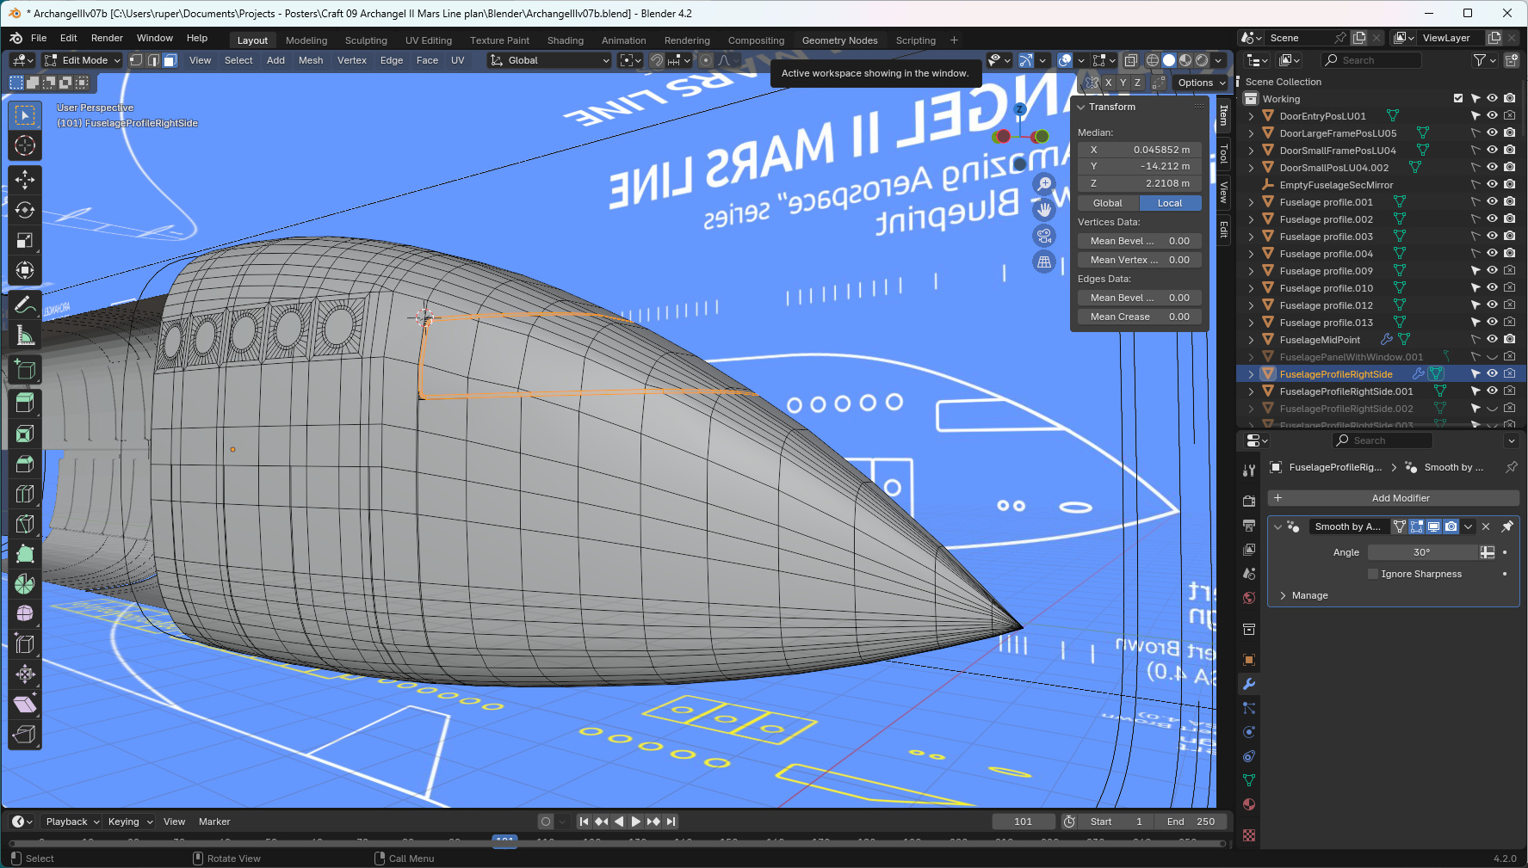Select the Transform tool
Viewport: 1528px width, 868px height.
pos(25,271)
